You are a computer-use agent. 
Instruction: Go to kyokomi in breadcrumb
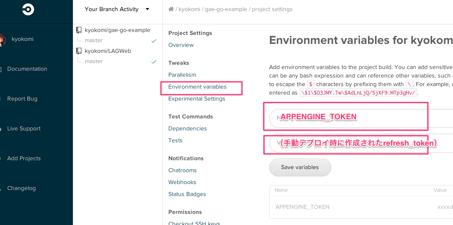(x=189, y=9)
